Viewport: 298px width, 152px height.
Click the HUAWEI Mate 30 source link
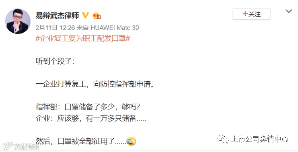coord(115,28)
